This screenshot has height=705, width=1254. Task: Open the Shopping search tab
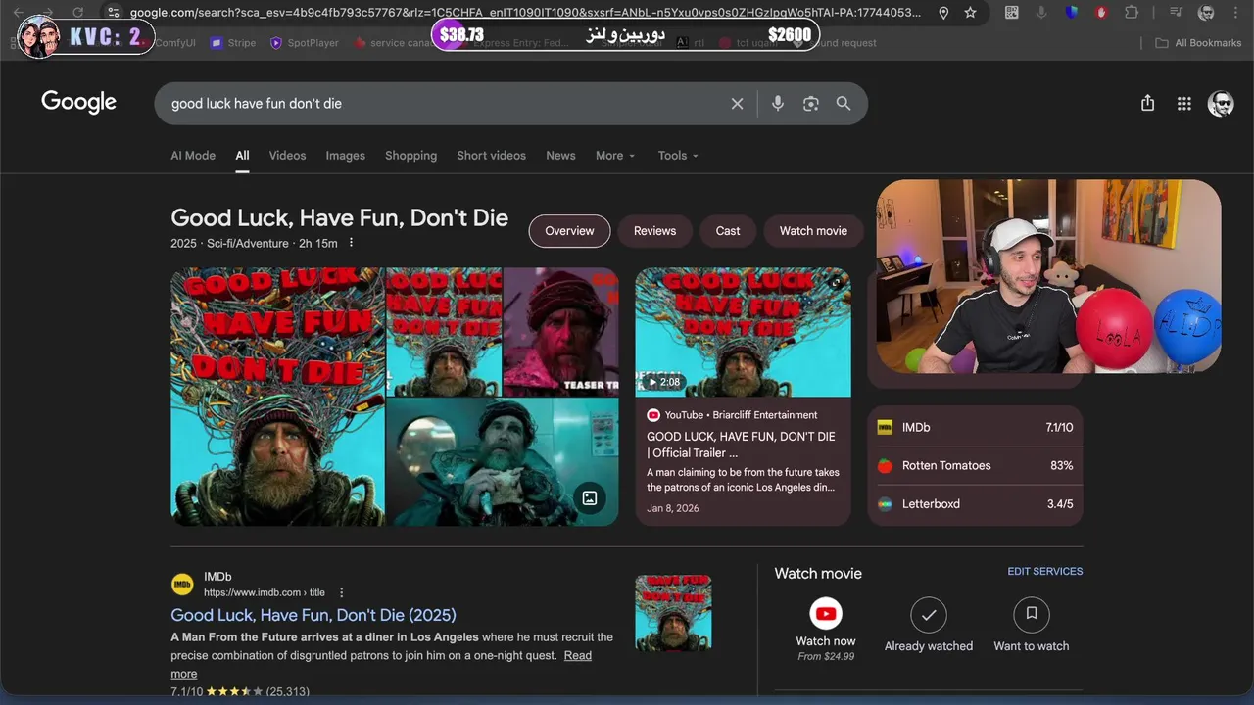coord(410,156)
